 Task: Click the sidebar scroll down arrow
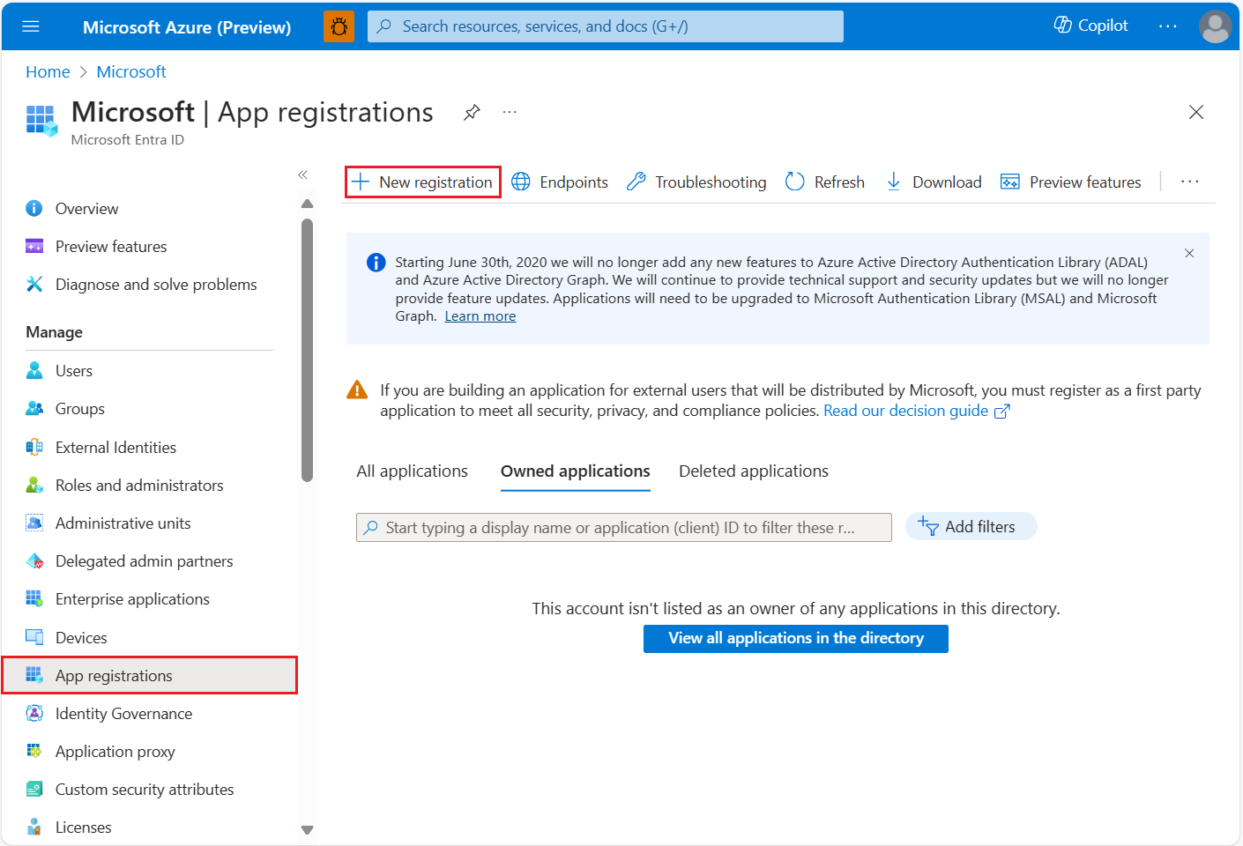[307, 829]
